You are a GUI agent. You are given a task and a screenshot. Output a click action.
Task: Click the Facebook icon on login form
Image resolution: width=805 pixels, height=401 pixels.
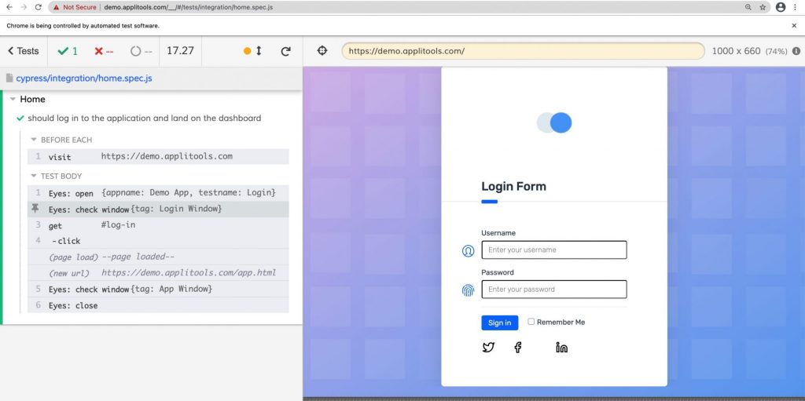(x=517, y=348)
